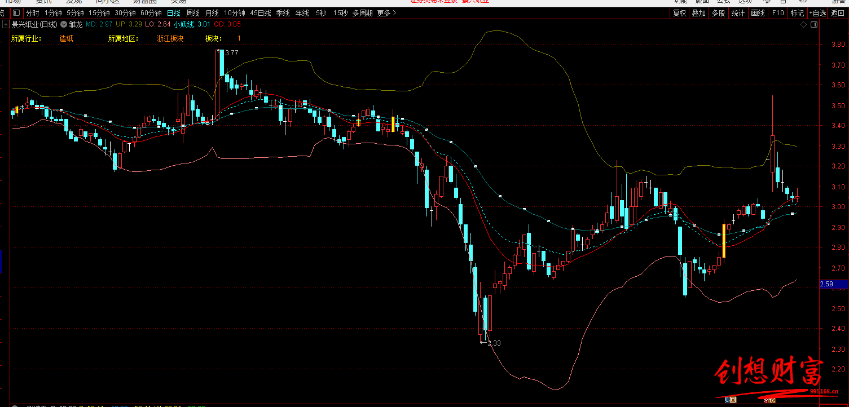This screenshot has height=407, width=849.
Task: Click the 景兴纸业(日线) stock title
Action: [x=34, y=24]
